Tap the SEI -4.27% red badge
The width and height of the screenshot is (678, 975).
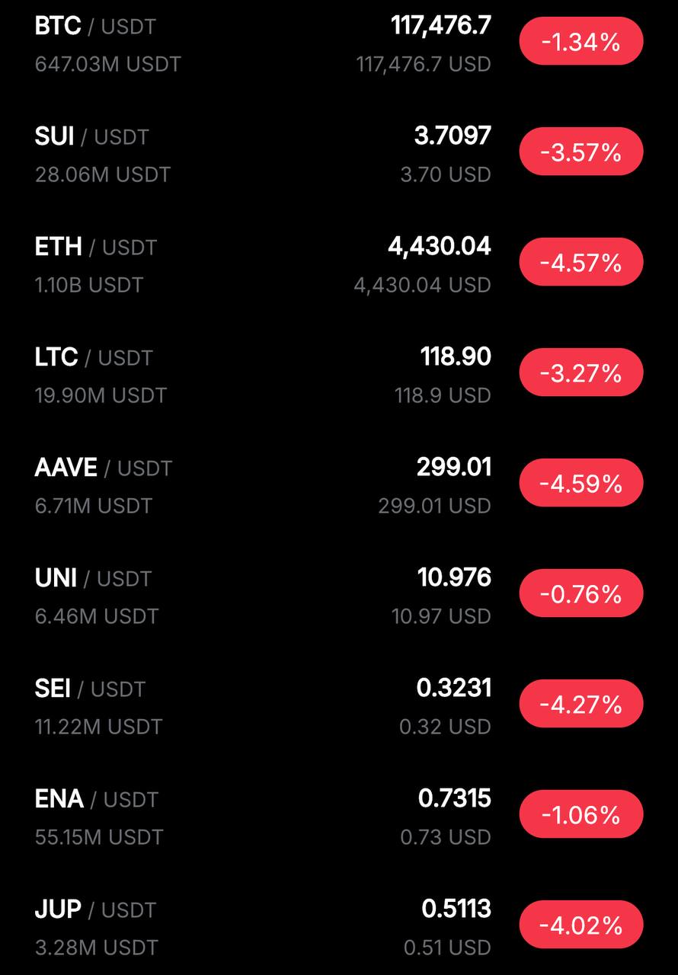click(581, 704)
